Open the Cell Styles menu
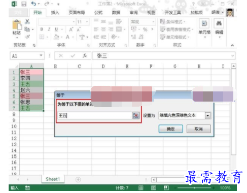 (174, 37)
